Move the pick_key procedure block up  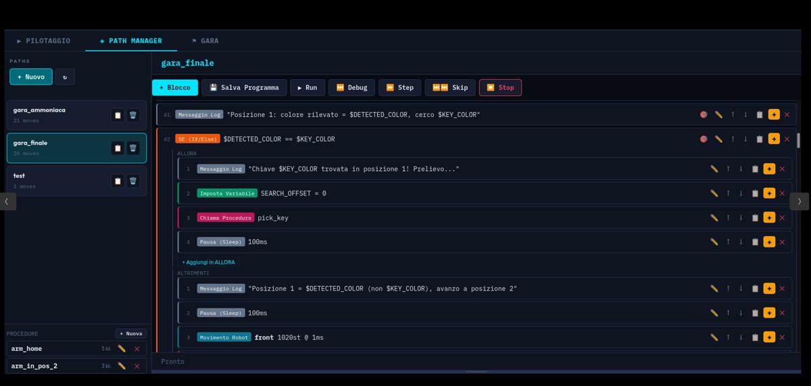(x=728, y=218)
